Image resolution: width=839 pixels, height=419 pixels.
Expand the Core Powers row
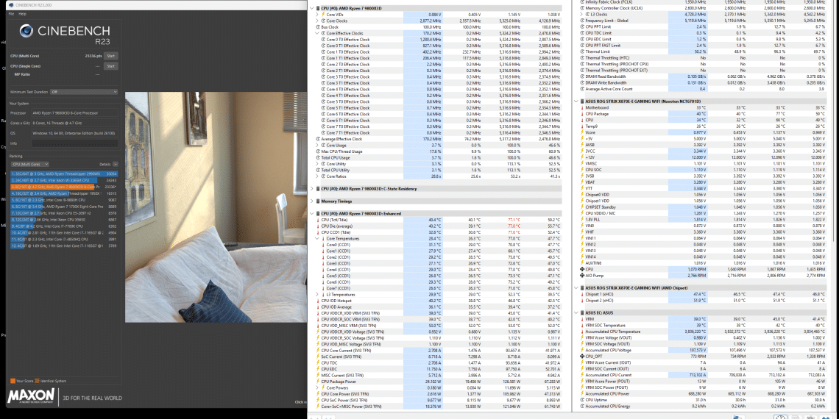click(317, 388)
